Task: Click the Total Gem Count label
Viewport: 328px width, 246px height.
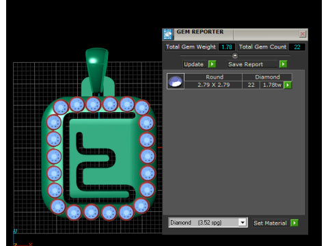Action: 262,47
